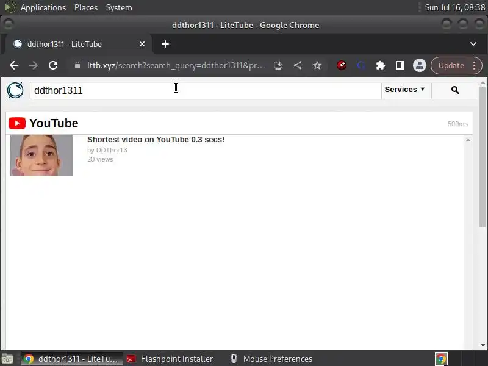
Task: Click the results list scroll-up arrow
Action: click(x=468, y=140)
